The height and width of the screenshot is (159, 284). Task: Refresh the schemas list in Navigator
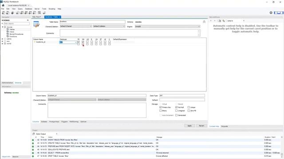coord(28,20)
